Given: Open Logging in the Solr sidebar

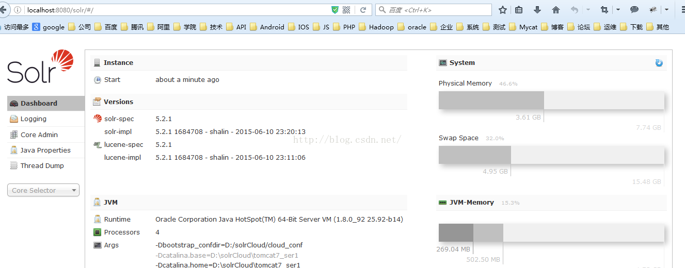Looking at the screenshot, I should (x=46, y=119).
